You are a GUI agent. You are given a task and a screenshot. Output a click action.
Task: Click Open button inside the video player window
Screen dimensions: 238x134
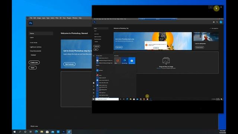click(x=96, y=50)
